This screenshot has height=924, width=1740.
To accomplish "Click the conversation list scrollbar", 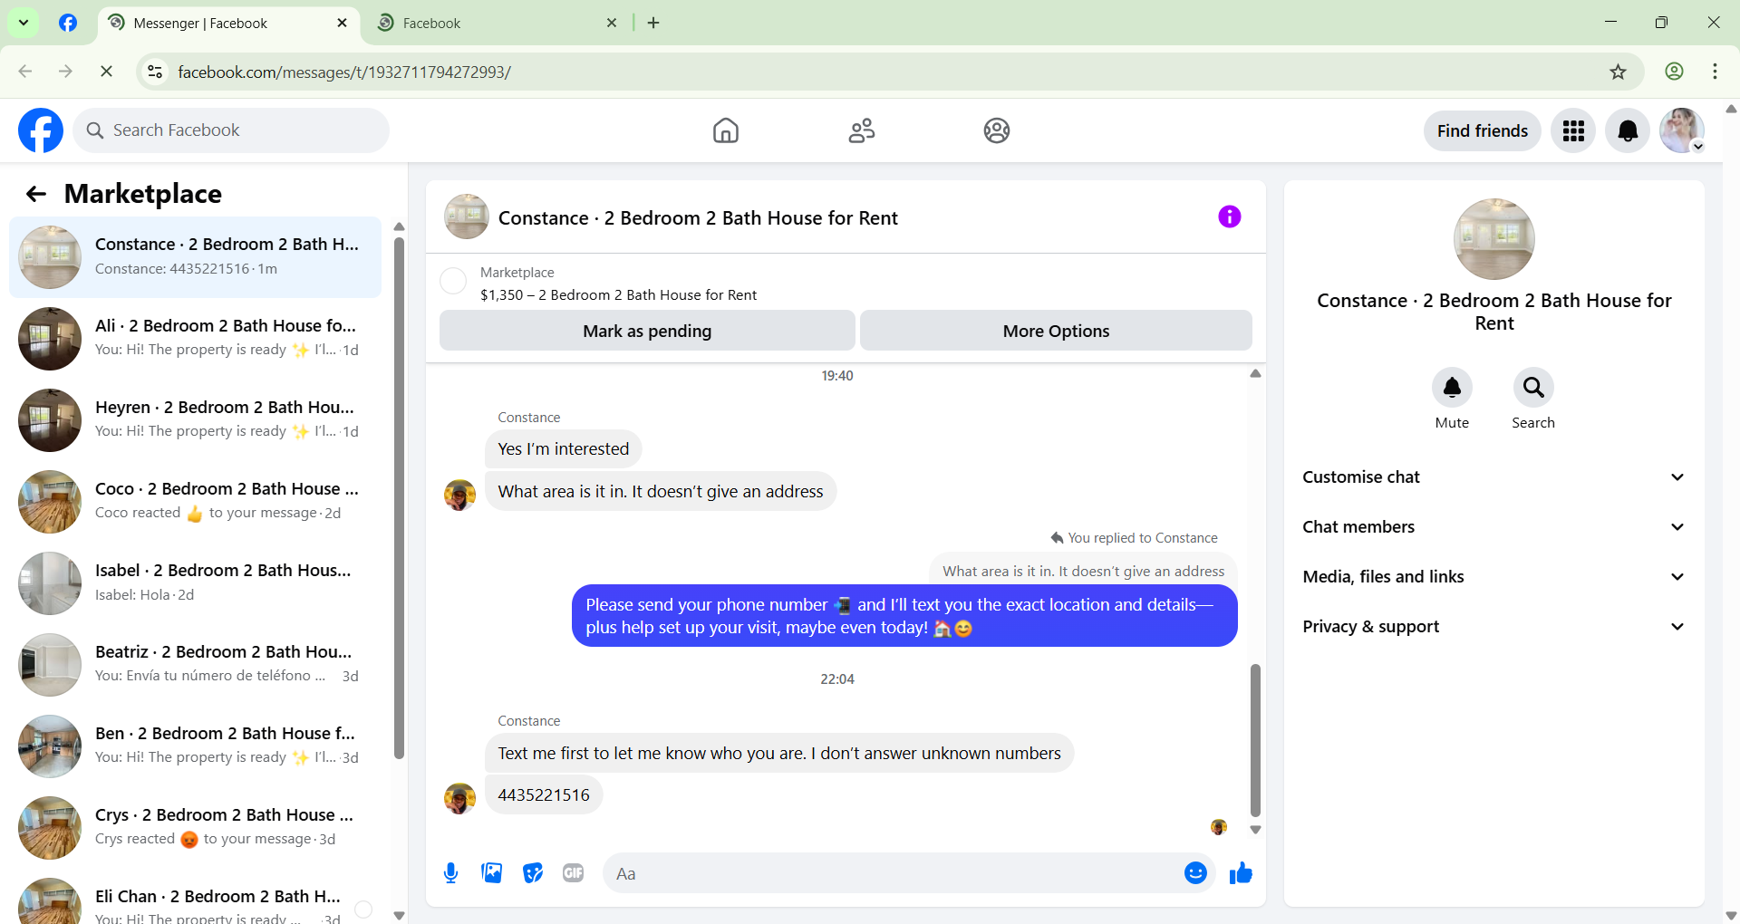I will [399, 496].
